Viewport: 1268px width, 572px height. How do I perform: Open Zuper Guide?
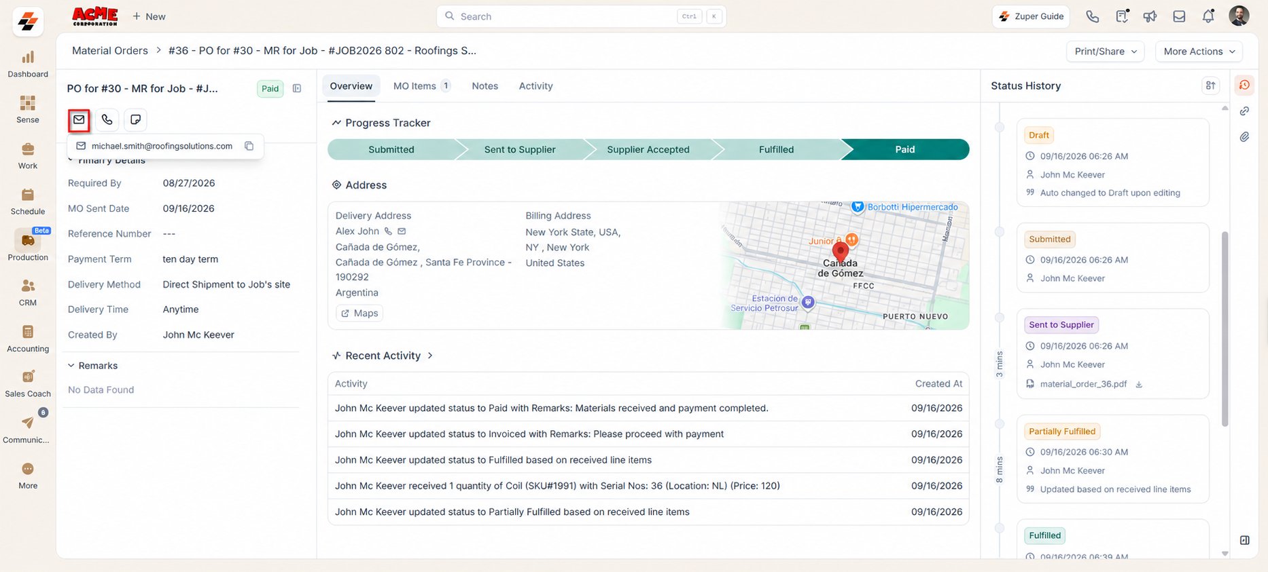click(x=1031, y=16)
